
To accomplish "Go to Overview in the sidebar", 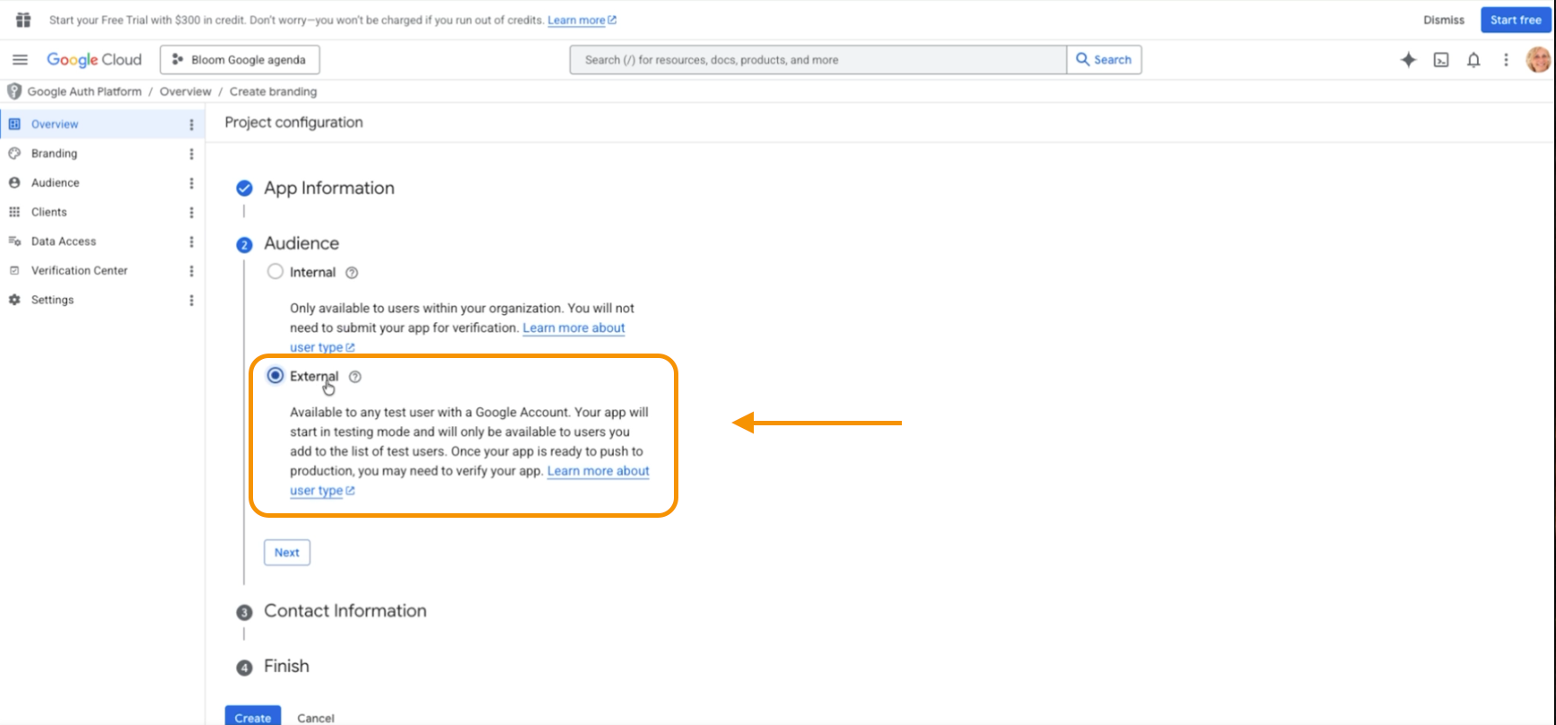I will [x=55, y=124].
